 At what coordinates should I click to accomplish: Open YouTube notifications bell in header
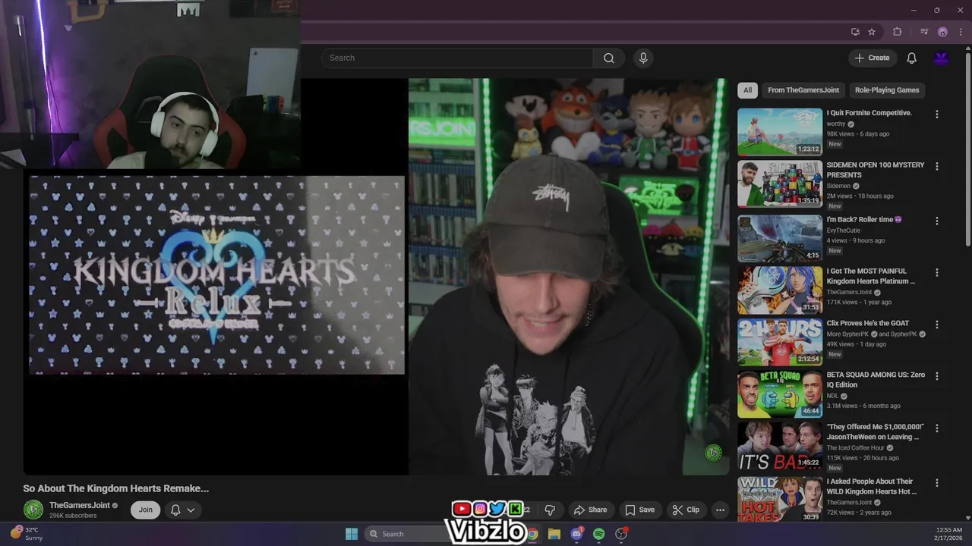pyautogui.click(x=911, y=58)
